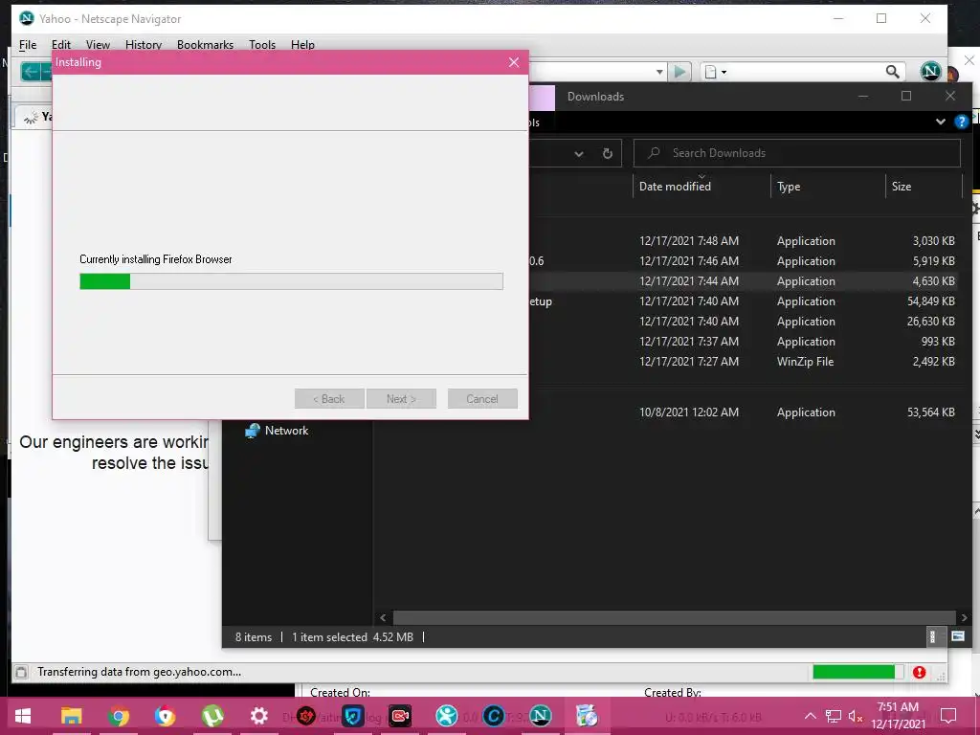Click the red security warning icon in Netscape status bar
The image size is (980, 735).
(919, 672)
